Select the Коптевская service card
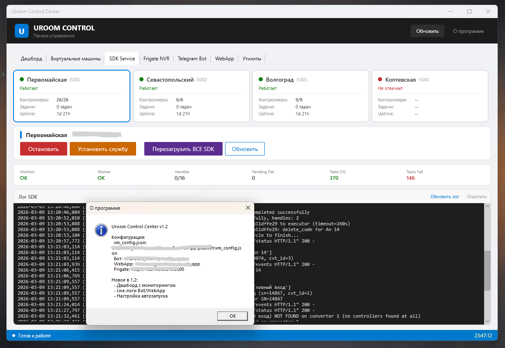 430,96
